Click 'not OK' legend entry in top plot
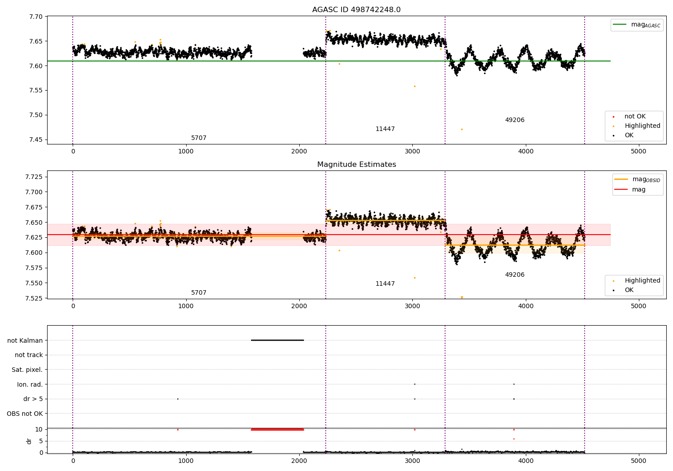 [635, 116]
